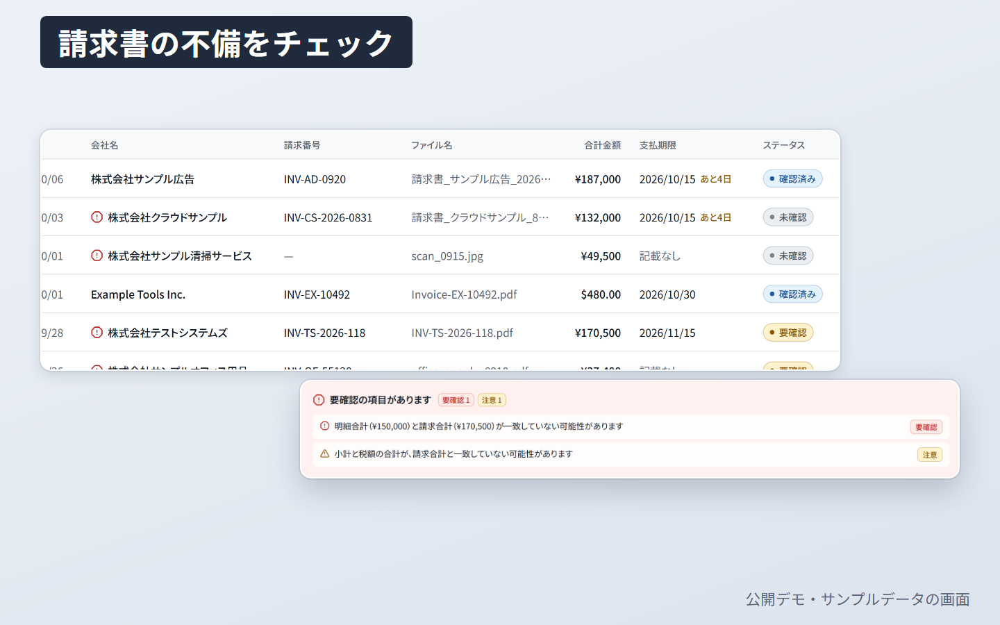Open file Invoice-EX-10492.pdf

coord(464,294)
